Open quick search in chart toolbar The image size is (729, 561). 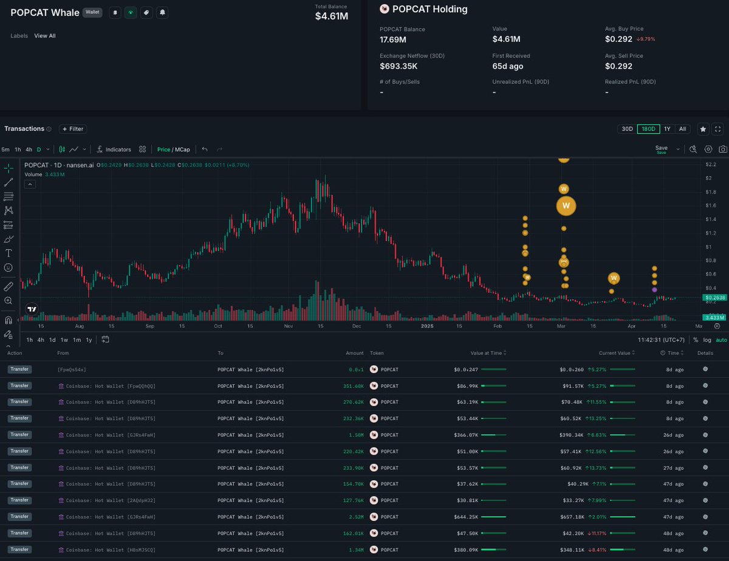(x=693, y=149)
